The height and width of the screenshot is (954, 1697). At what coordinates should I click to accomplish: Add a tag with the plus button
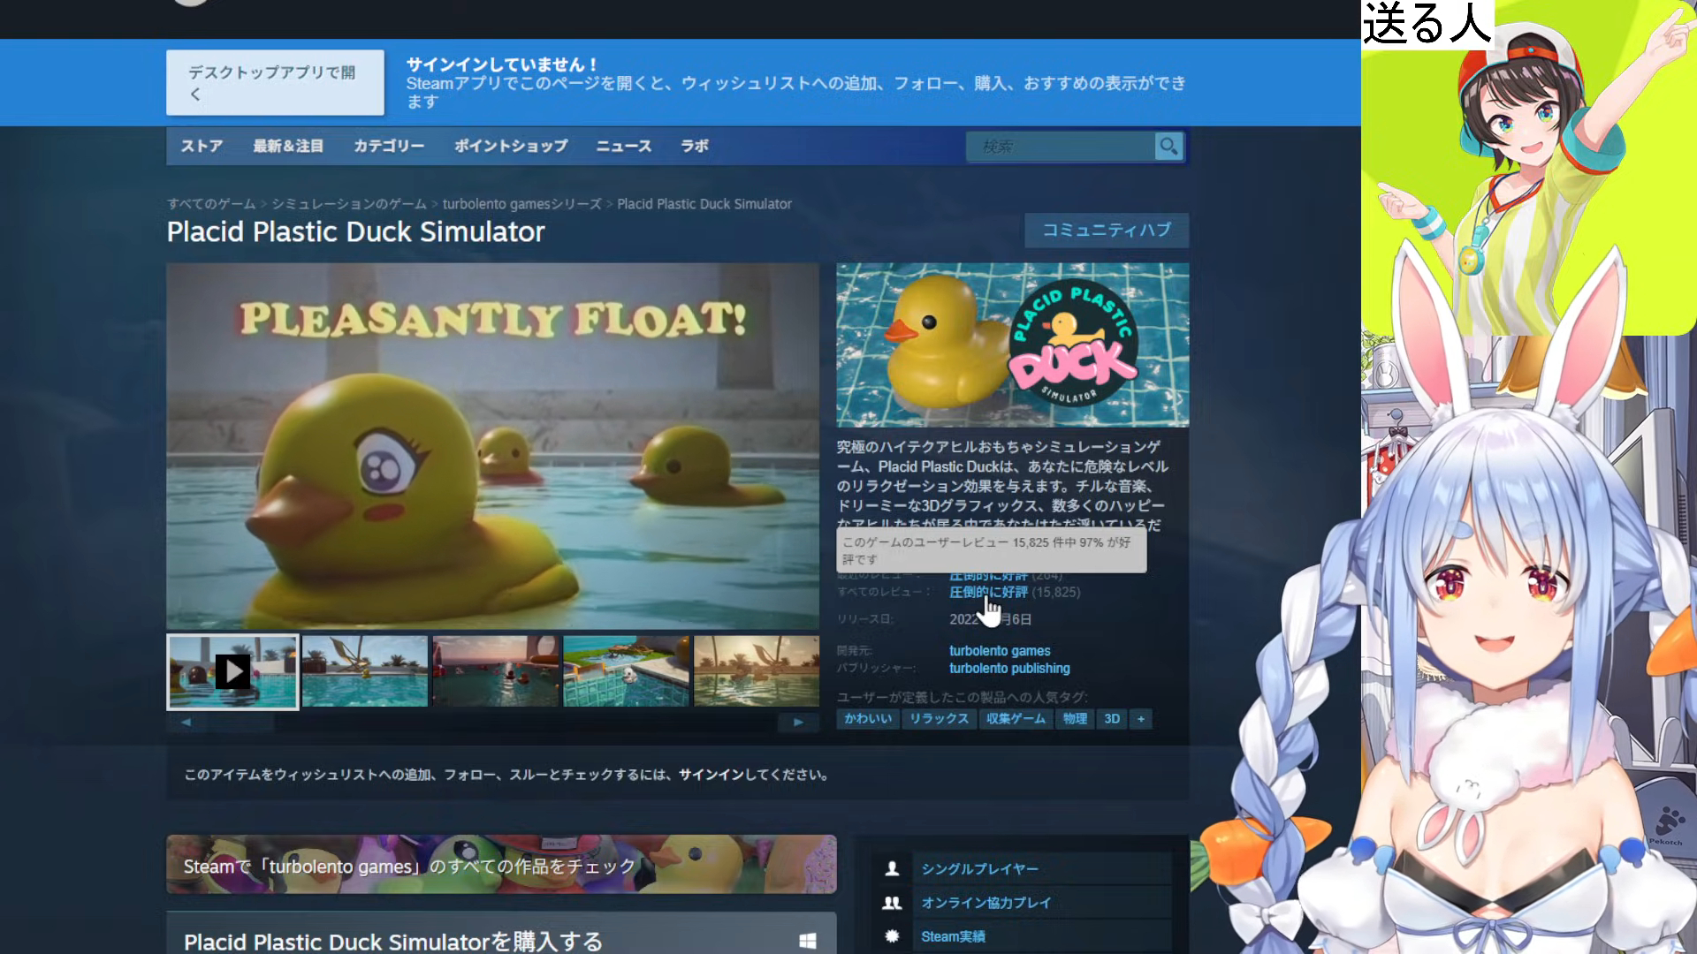pos(1140,719)
